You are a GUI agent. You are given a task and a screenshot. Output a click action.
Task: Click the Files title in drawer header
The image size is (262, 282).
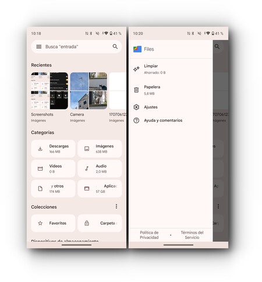click(149, 49)
